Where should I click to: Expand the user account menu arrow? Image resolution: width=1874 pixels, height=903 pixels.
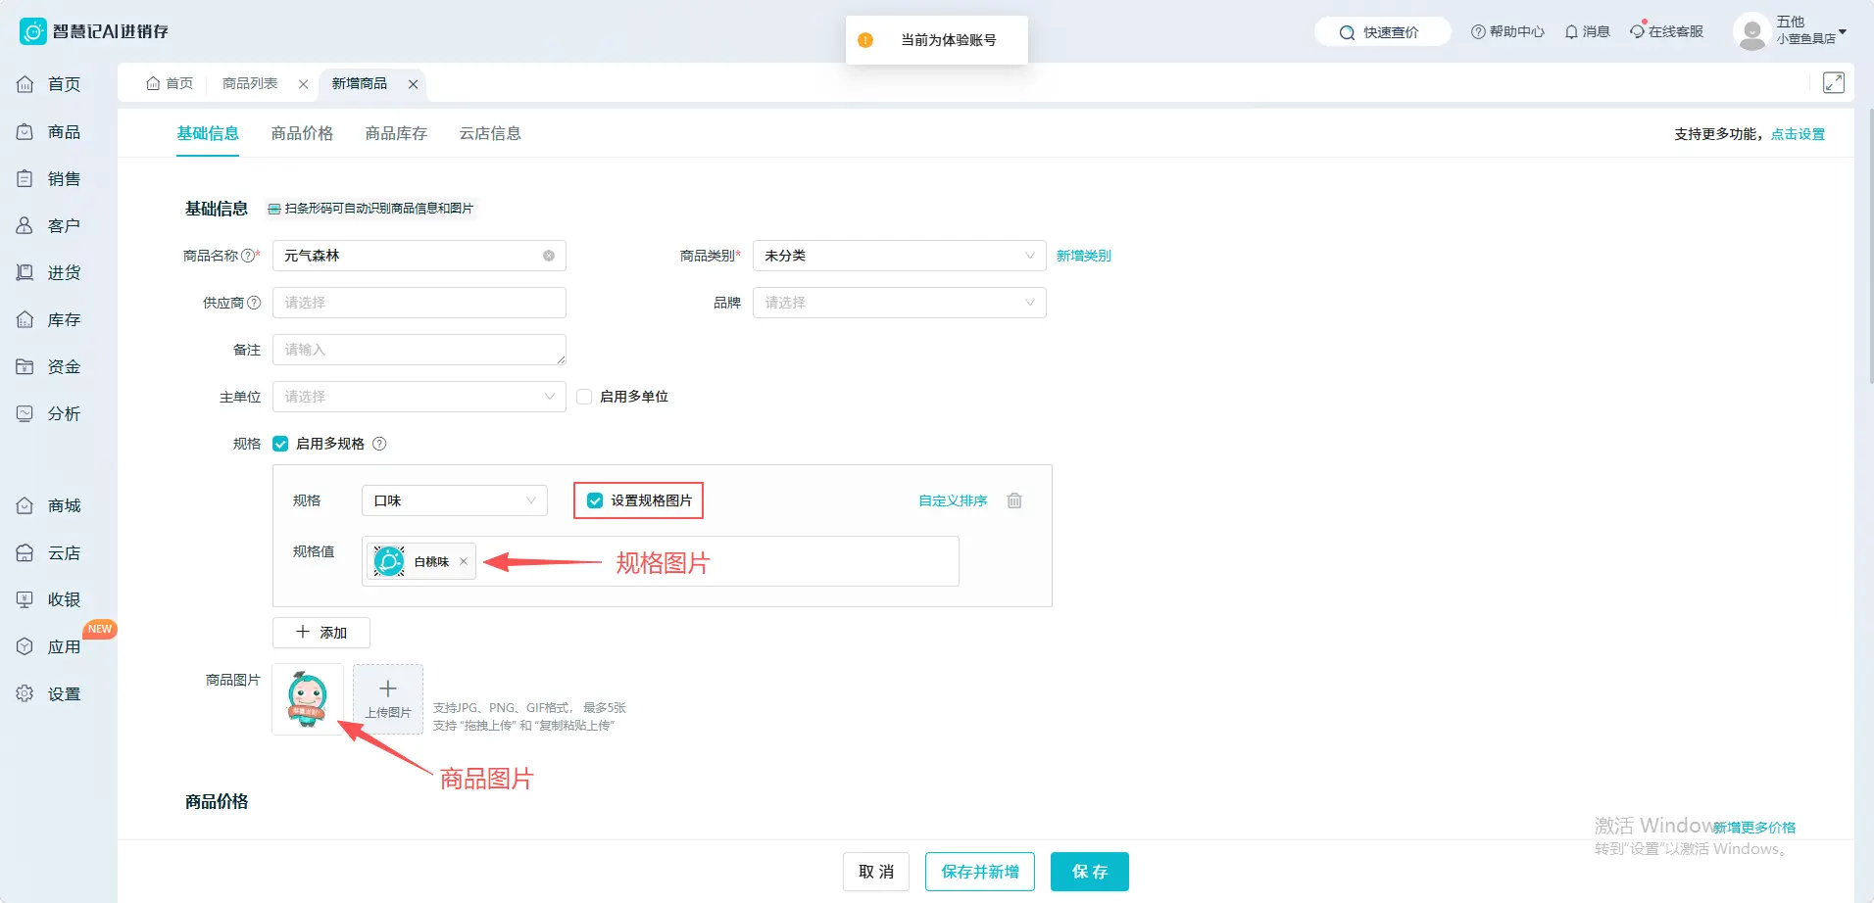1843,32
